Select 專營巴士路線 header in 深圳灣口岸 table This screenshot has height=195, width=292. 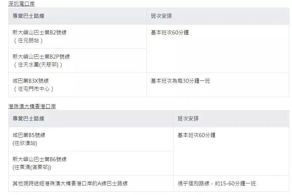coord(28,16)
